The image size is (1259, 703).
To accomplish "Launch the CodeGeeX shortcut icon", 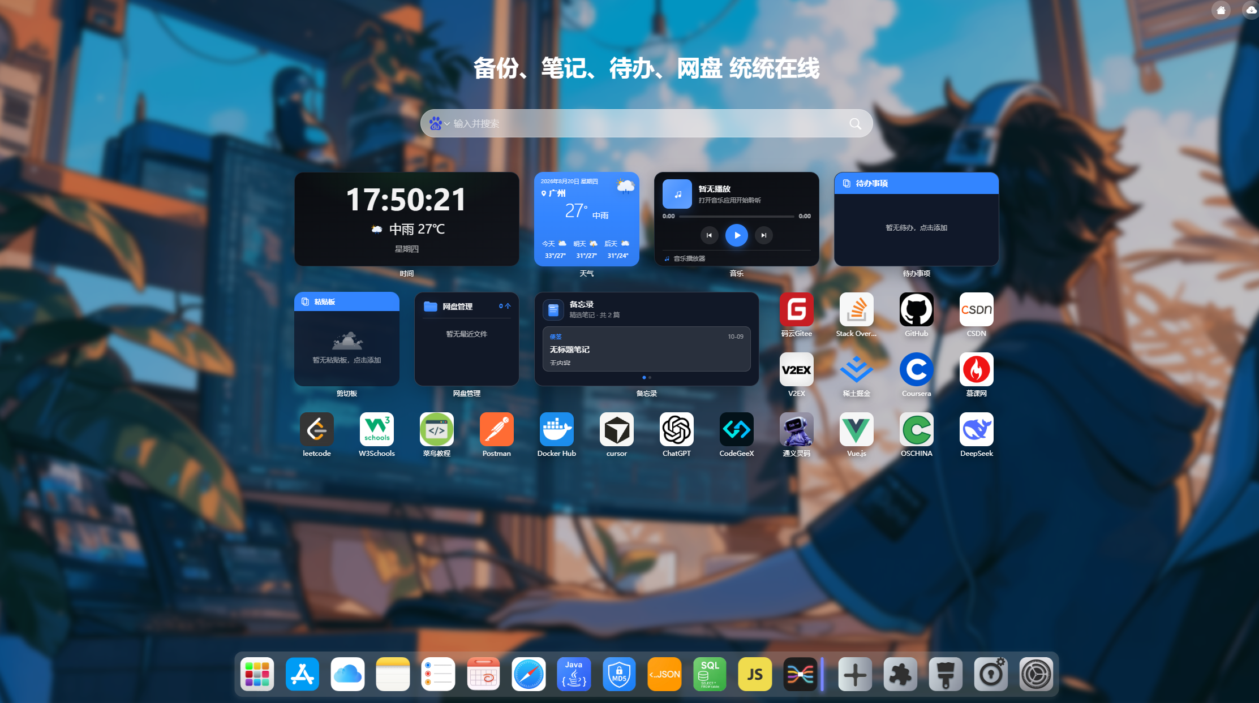I will pos(736,429).
